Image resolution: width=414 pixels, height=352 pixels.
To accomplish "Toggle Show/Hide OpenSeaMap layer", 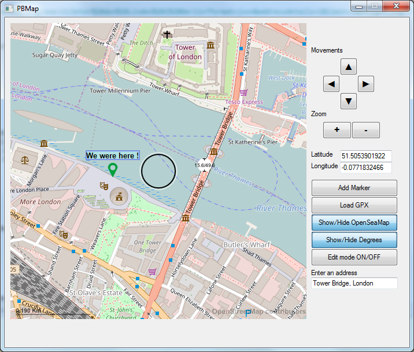I will [354, 223].
